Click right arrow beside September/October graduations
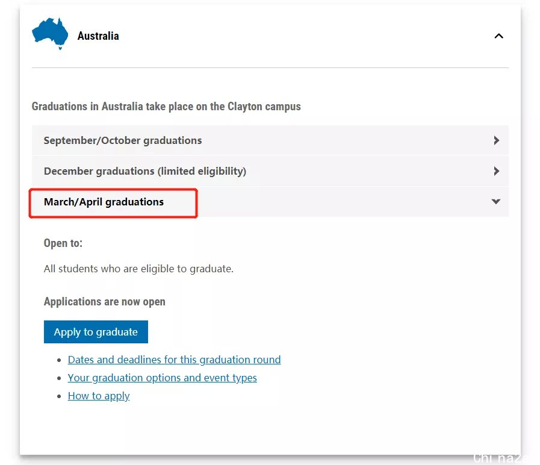The height and width of the screenshot is (465, 540). click(496, 140)
